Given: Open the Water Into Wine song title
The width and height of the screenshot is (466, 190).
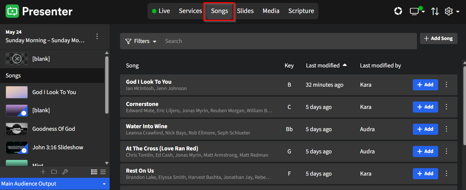Looking at the screenshot, I should 146,126.
